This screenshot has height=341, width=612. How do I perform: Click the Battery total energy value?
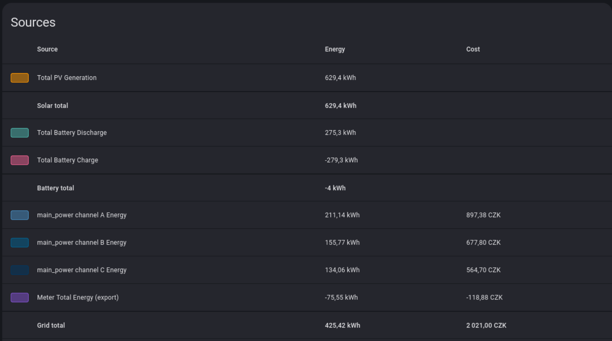click(x=335, y=188)
